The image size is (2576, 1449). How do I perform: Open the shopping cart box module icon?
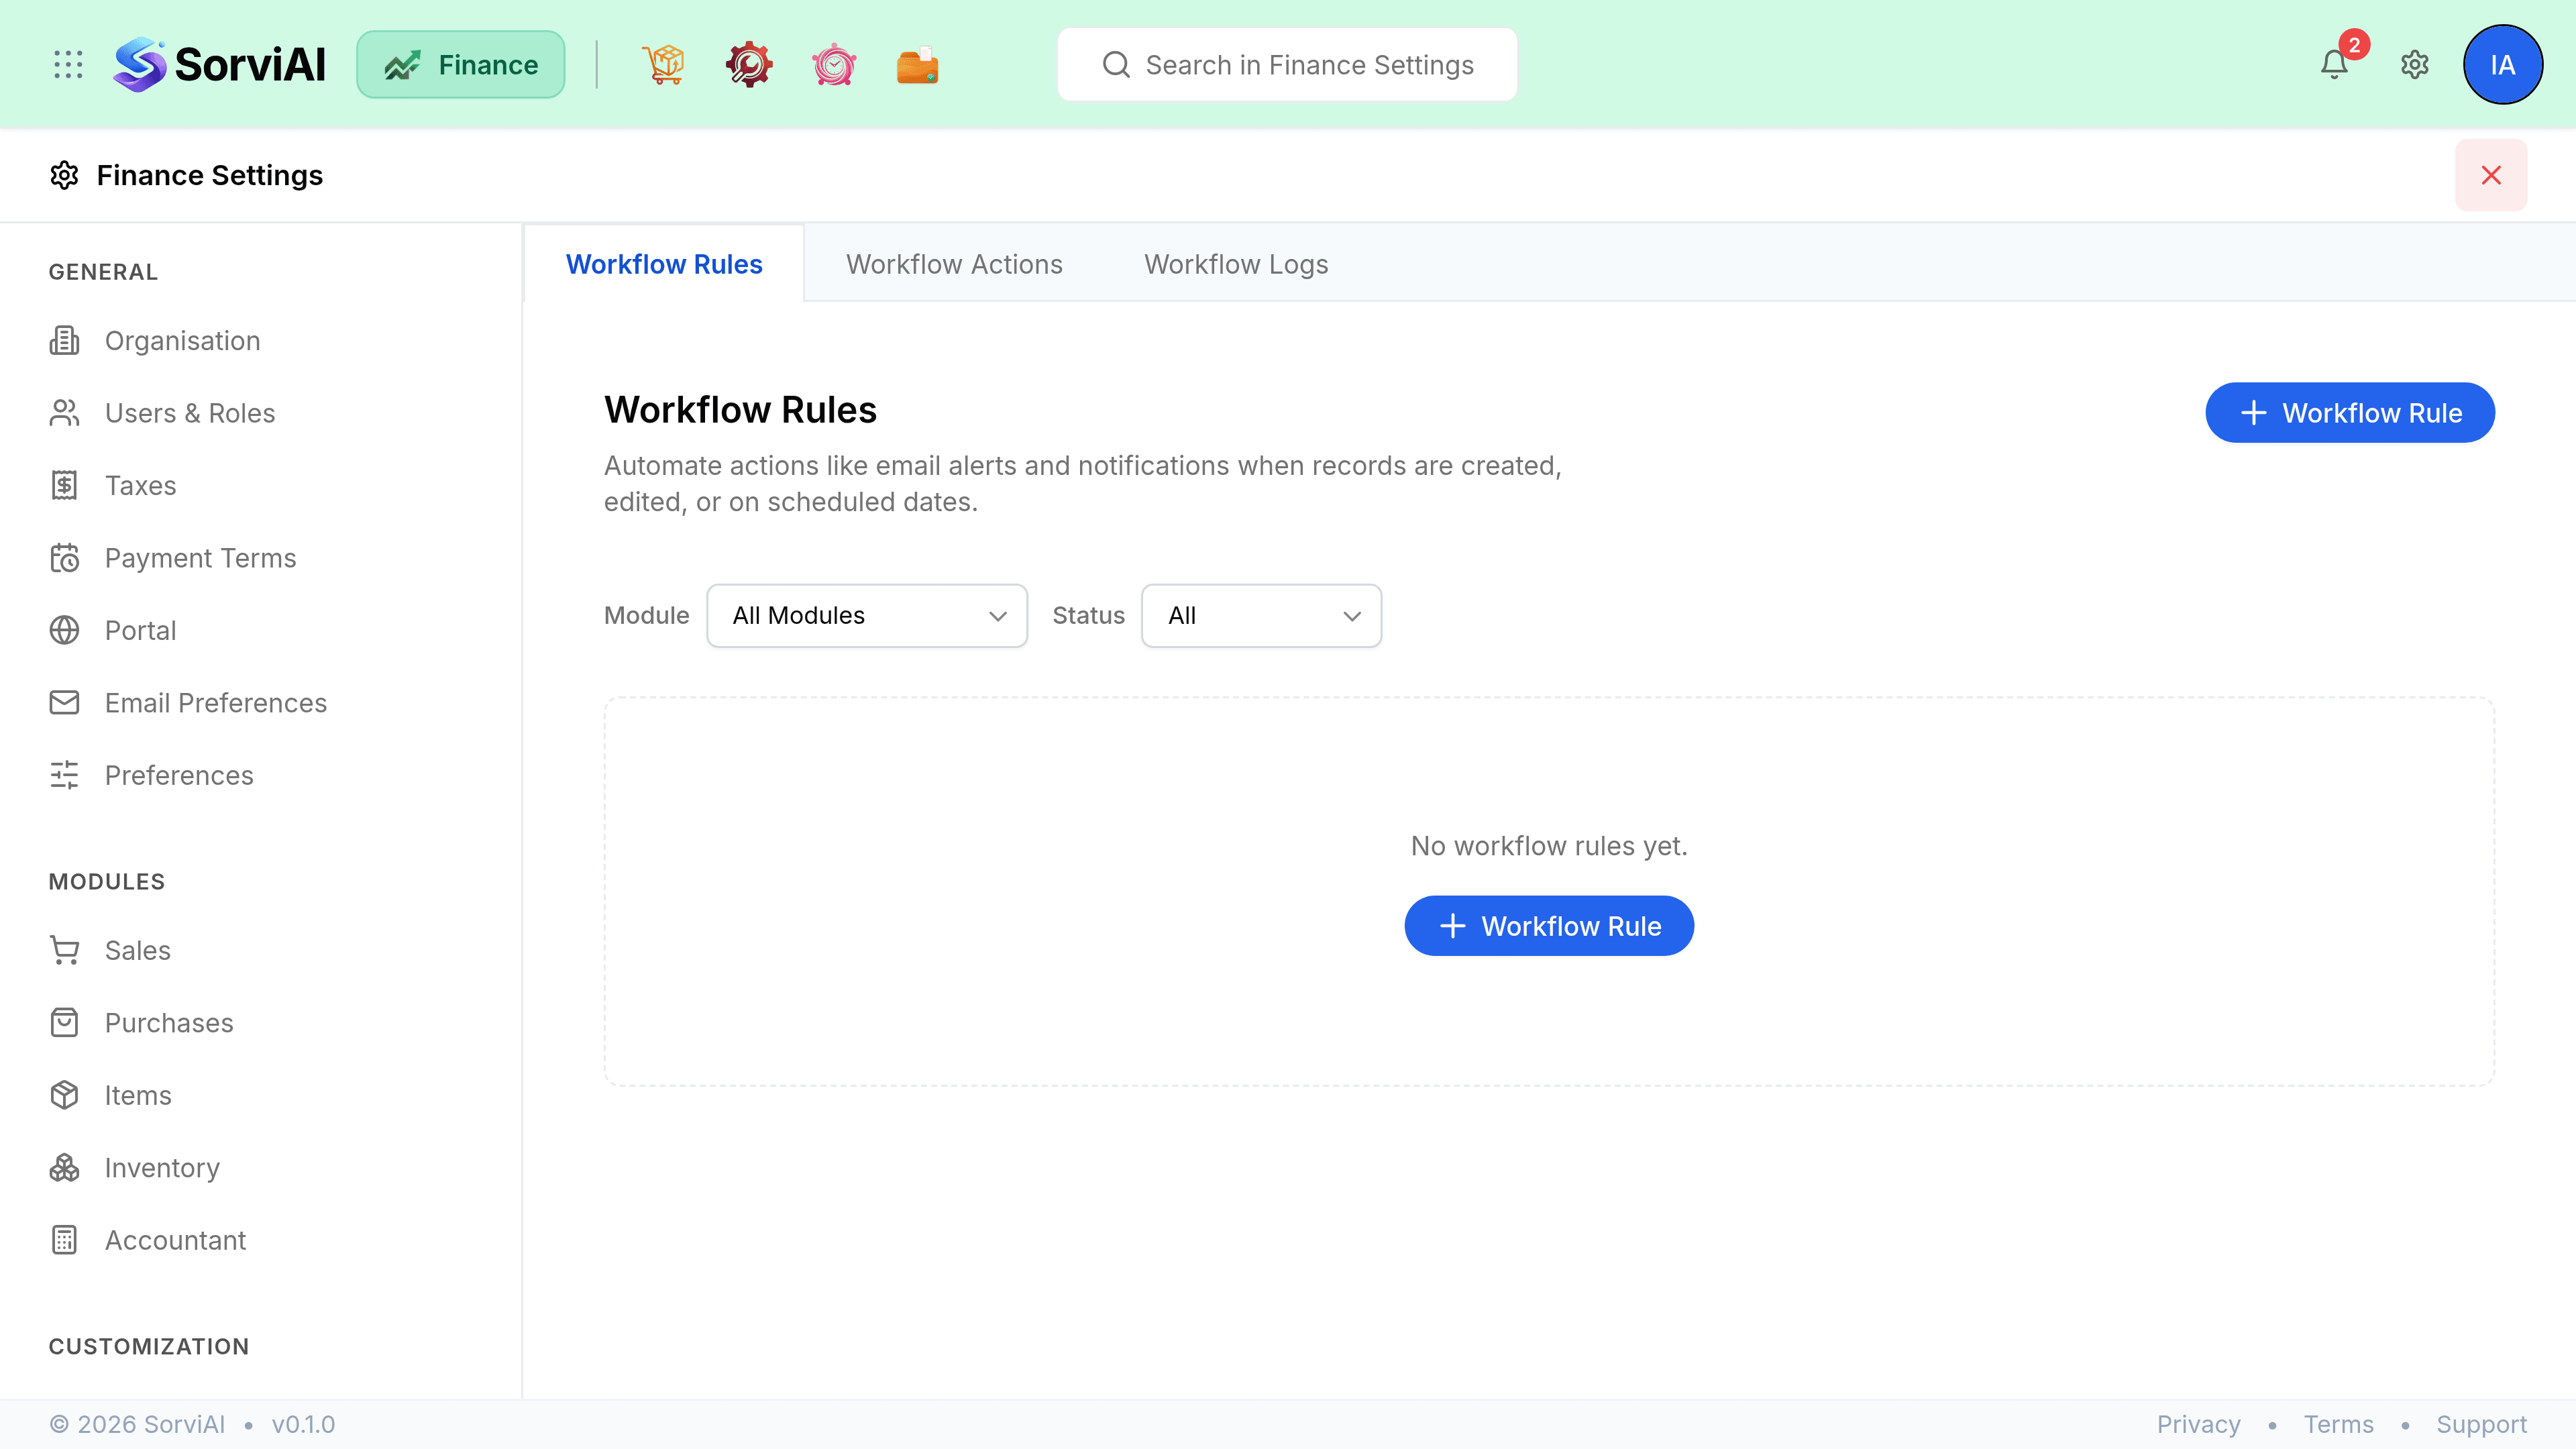pyautogui.click(x=664, y=65)
